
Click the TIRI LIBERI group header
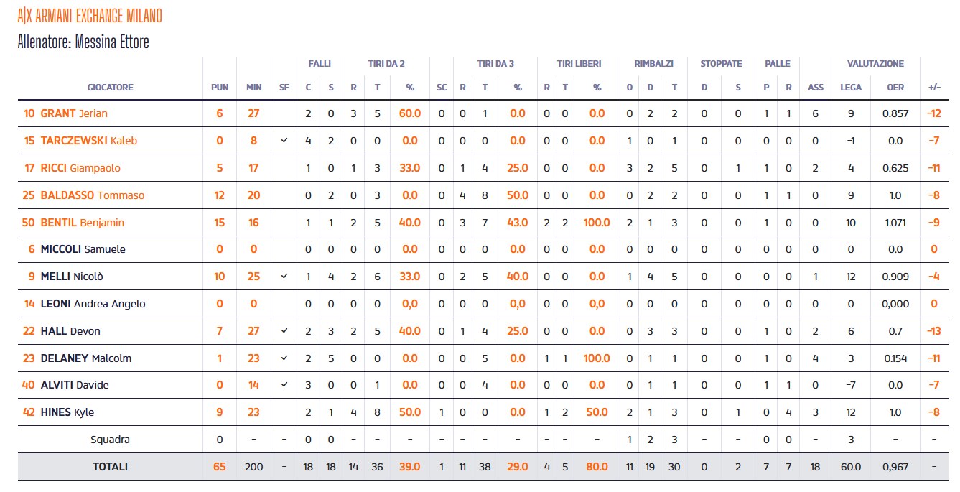(x=579, y=64)
